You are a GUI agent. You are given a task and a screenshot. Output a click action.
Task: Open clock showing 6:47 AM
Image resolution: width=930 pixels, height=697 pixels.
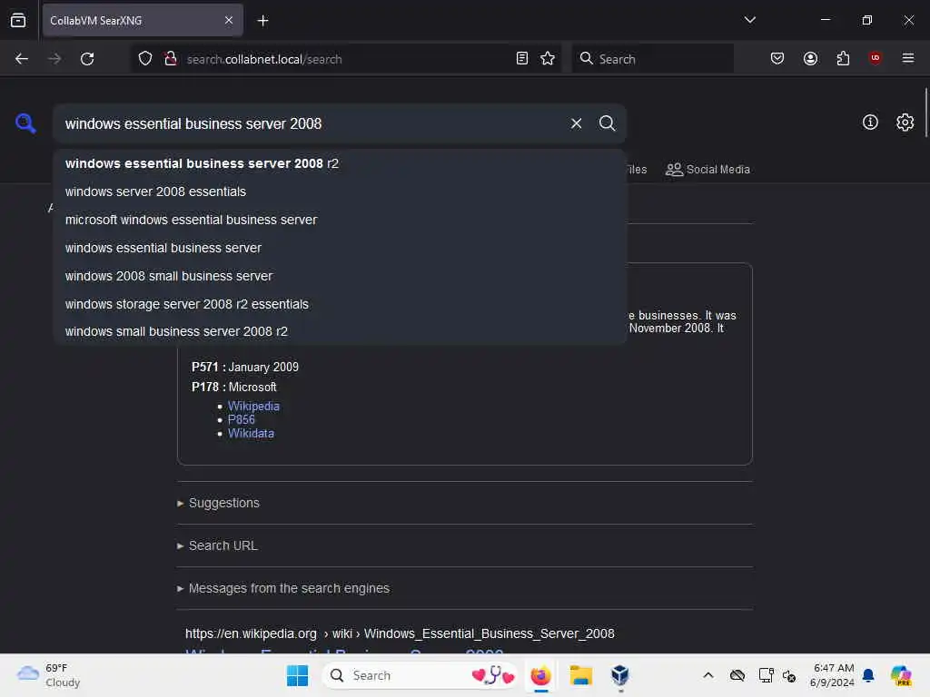pos(833,675)
